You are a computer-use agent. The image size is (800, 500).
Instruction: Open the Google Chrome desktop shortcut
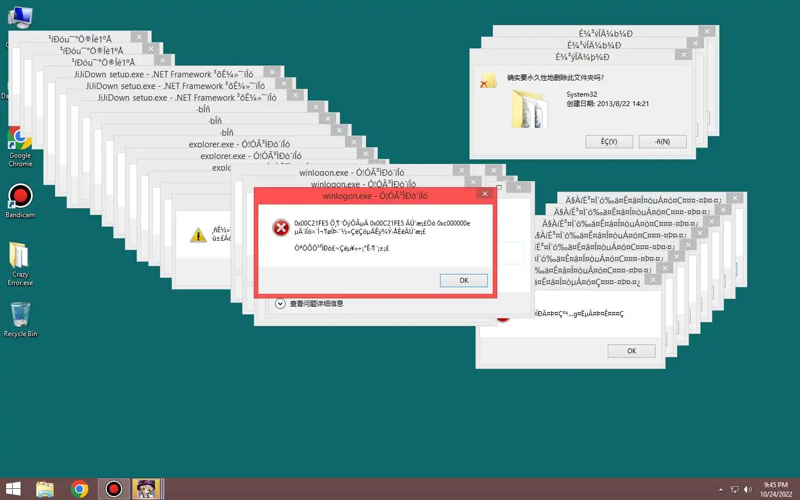click(20, 147)
